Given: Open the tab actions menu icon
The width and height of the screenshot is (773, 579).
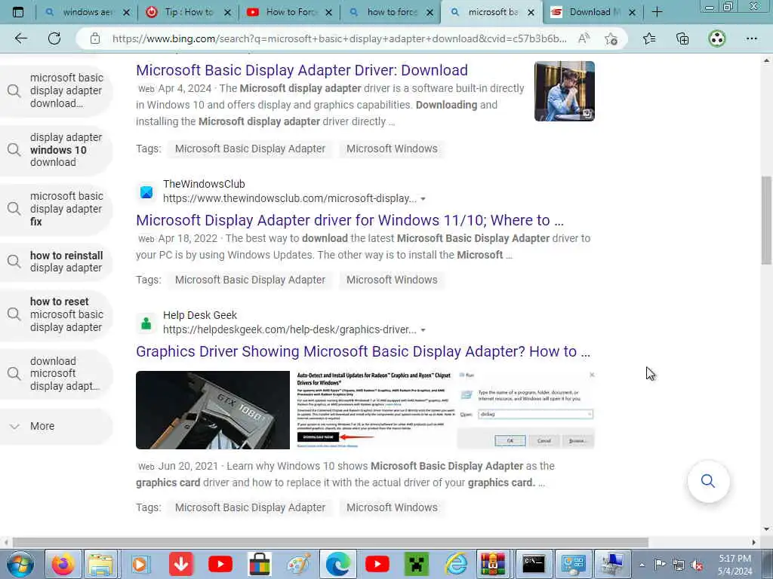Looking at the screenshot, I should (18, 12).
